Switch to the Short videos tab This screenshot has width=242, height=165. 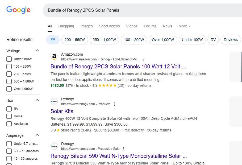click(109, 26)
